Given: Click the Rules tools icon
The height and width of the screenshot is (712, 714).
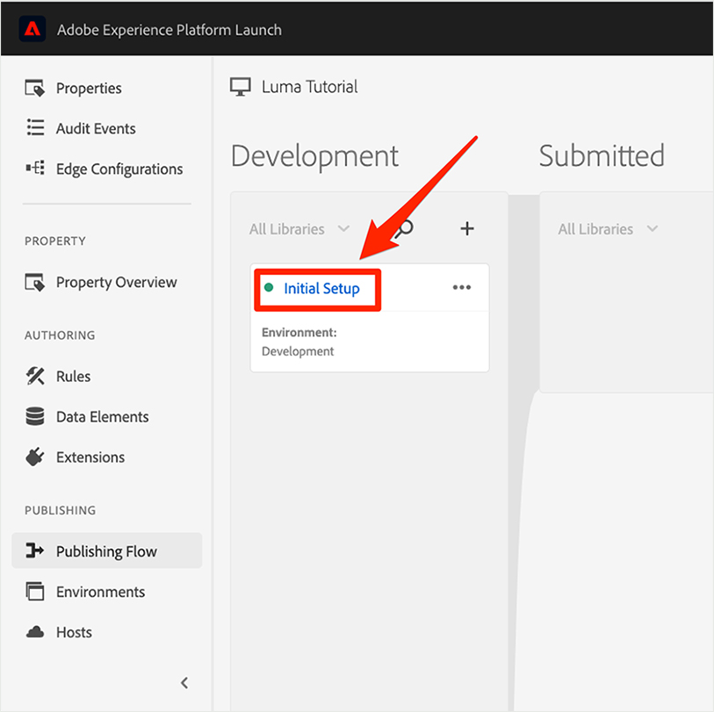Looking at the screenshot, I should pos(35,376).
